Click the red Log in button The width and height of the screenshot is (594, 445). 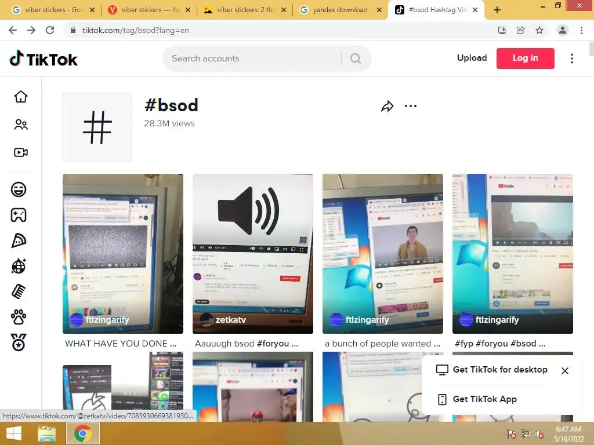coord(526,59)
